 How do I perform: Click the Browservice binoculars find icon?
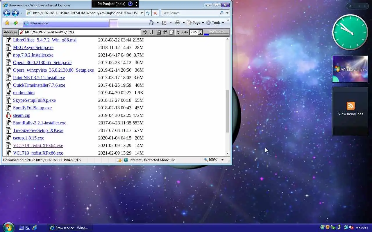coord(165,32)
